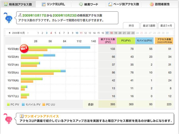This screenshot has height=134, width=179.
Task: Click the pink mascot character icon
Action: [8, 119]
